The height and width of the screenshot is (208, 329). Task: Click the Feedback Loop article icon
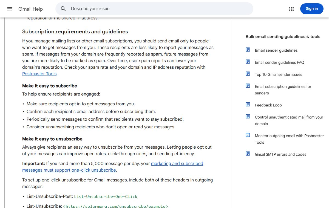coord(248,104)
